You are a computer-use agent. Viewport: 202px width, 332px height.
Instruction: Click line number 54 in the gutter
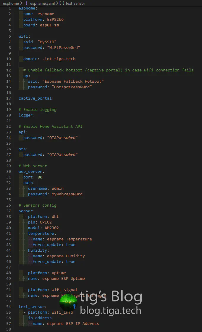pos(9,307)
